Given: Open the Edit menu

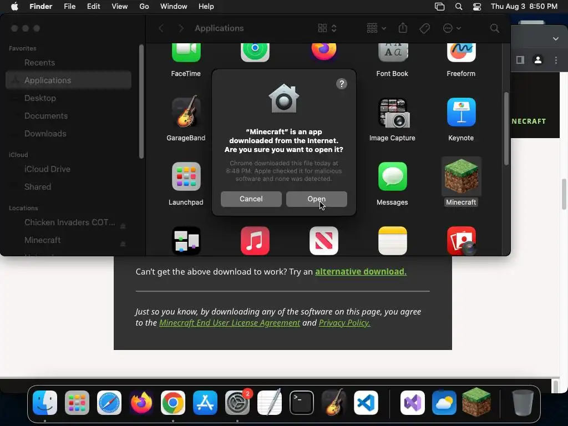Looking at the screenshot, I should click(x=93, y=7).
